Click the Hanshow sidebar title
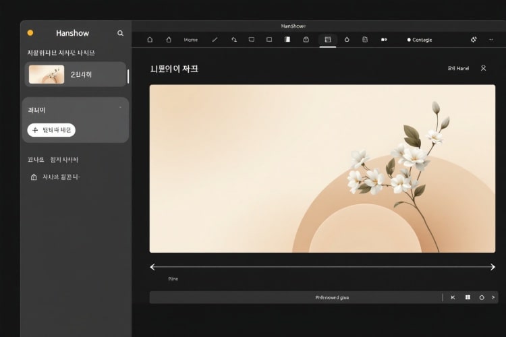Viewport: 506px width, 337px height. (x=73, y=33)
